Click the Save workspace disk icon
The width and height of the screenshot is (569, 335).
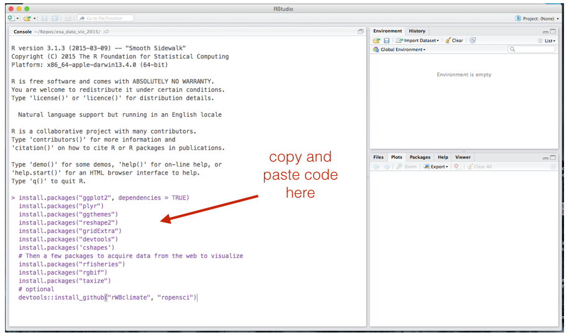386,40
